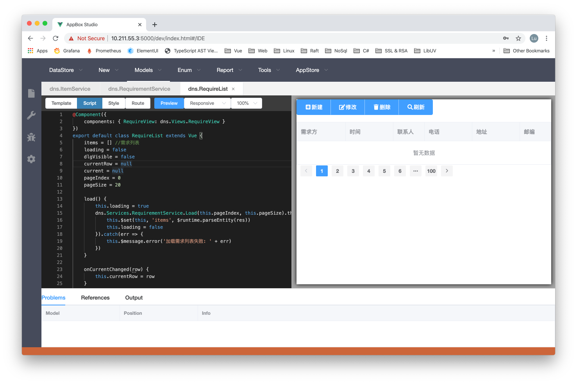Screen dimensions: 577x384
Task: Go to page 5 in pagination
Action: pyautogui.click(x=384, y=171)
